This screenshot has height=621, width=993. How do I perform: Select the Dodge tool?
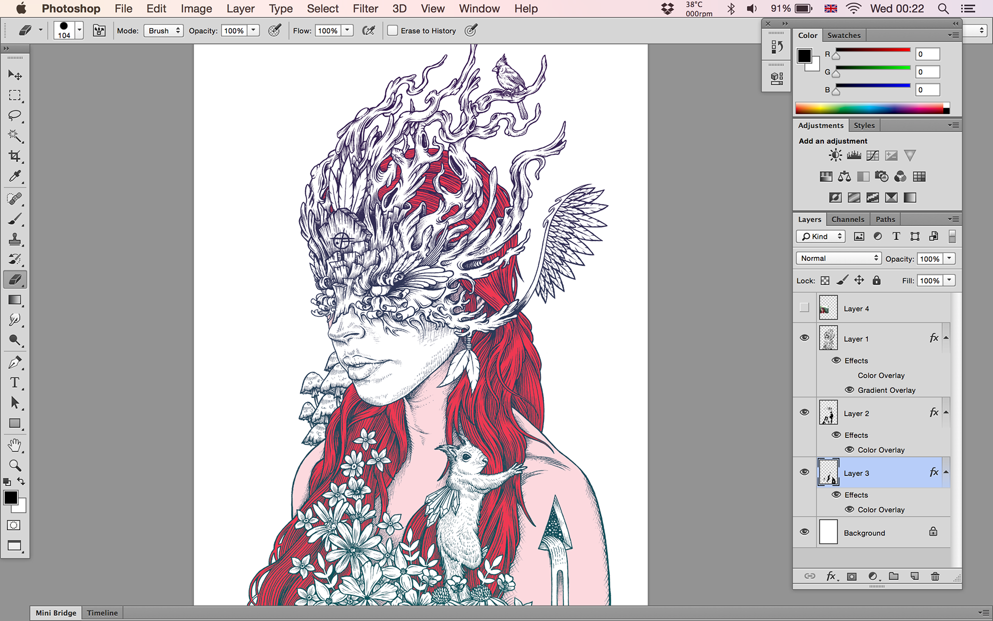tap(14, 340)
